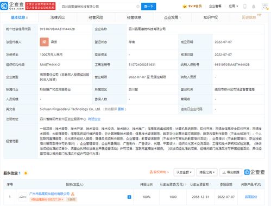
Task: Clear the search box text
Action: click(x=138, y=7)
